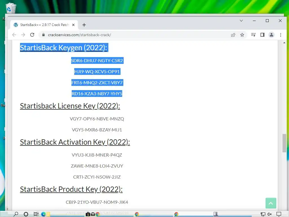Click the horizontal scrollbar left arrow
The height and width of the screenshot is (217, 289).
point(7,209)
